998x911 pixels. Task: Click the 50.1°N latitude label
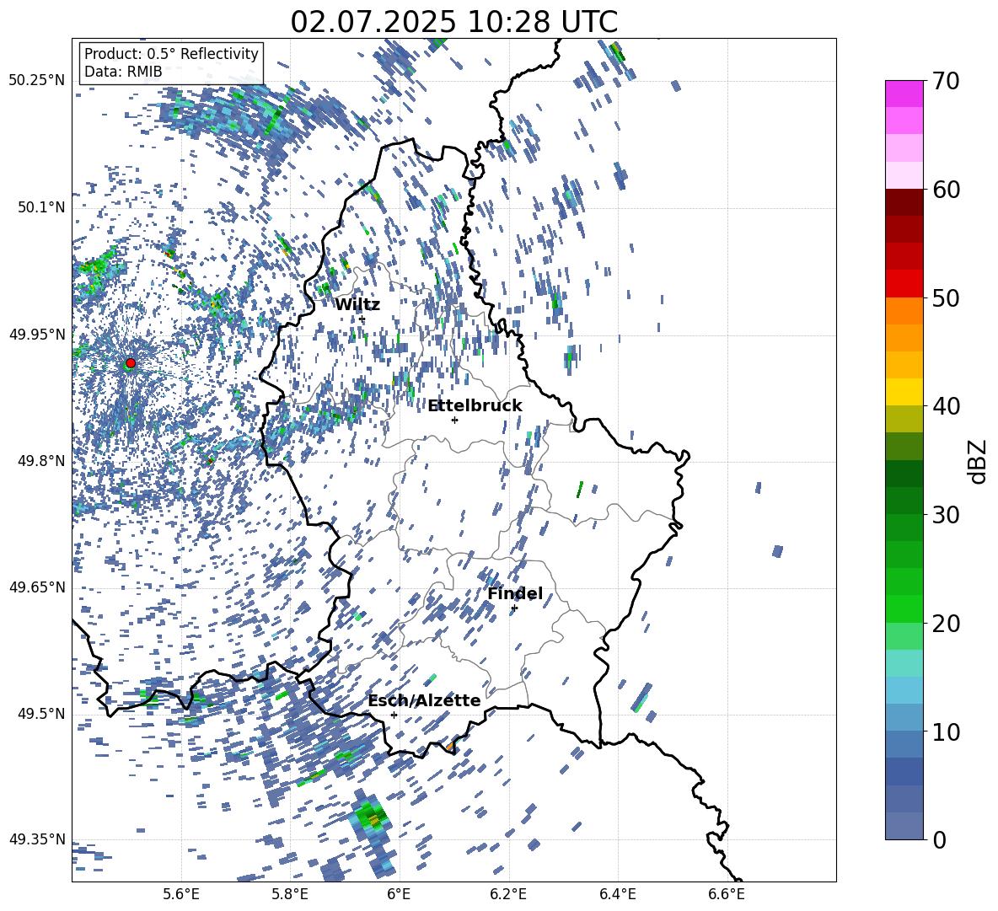[40, 208]
